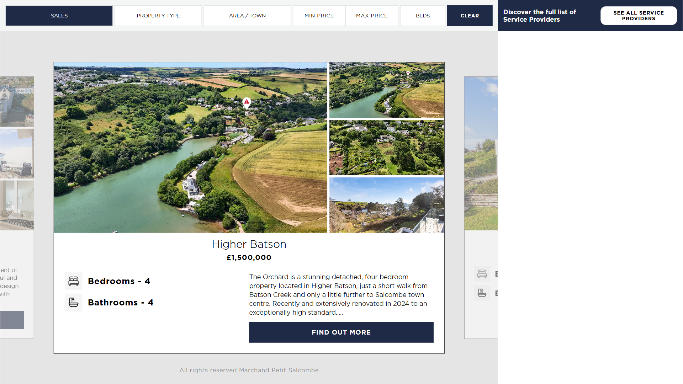Open the middle garden aerial thumbnail
683x384 pixels.
click(387, 148)
